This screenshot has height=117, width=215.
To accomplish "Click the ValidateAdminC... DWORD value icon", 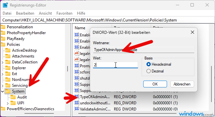I will coord(77,109).
